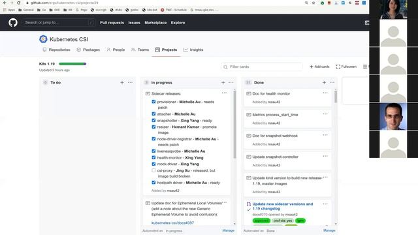Click the Filter cards input field

[262, 67]
